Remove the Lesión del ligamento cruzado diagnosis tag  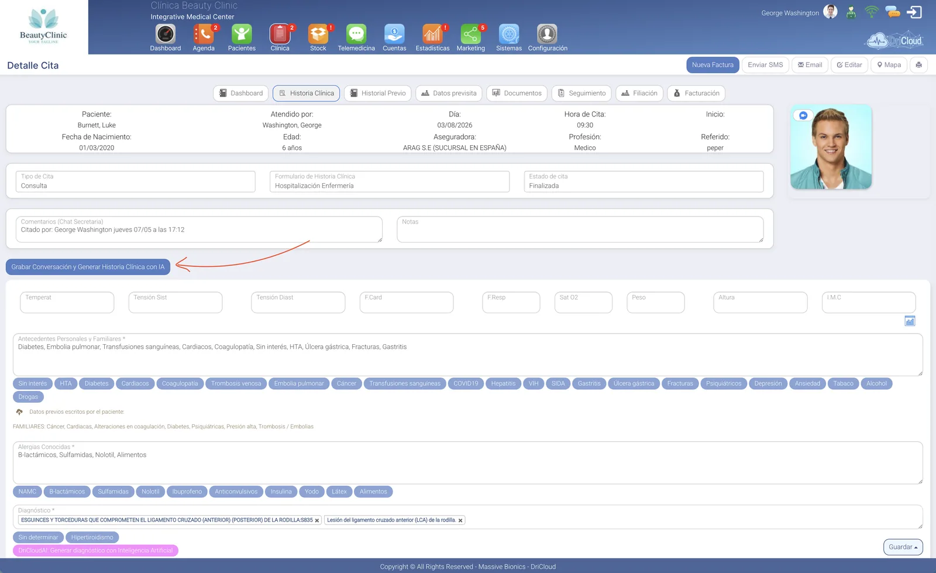(460, 520)
